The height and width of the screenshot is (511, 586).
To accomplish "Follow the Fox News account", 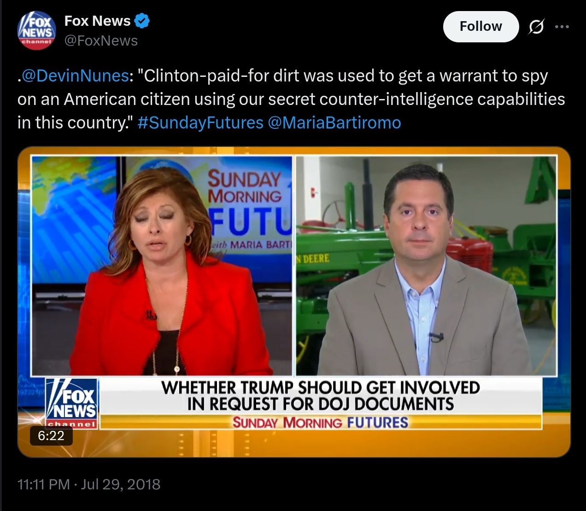I will coord(481,27).
